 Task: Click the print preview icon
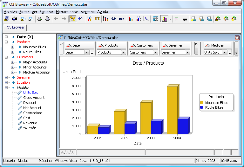pos(47,19)
